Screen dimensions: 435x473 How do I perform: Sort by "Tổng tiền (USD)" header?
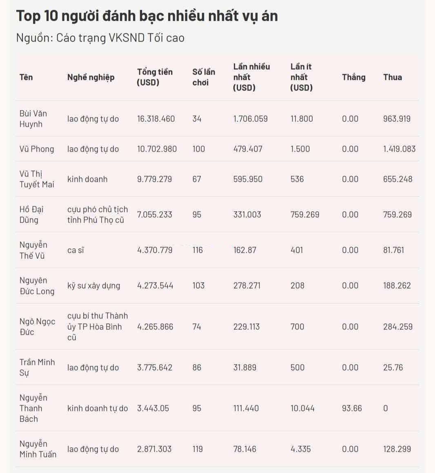point(155,77)
